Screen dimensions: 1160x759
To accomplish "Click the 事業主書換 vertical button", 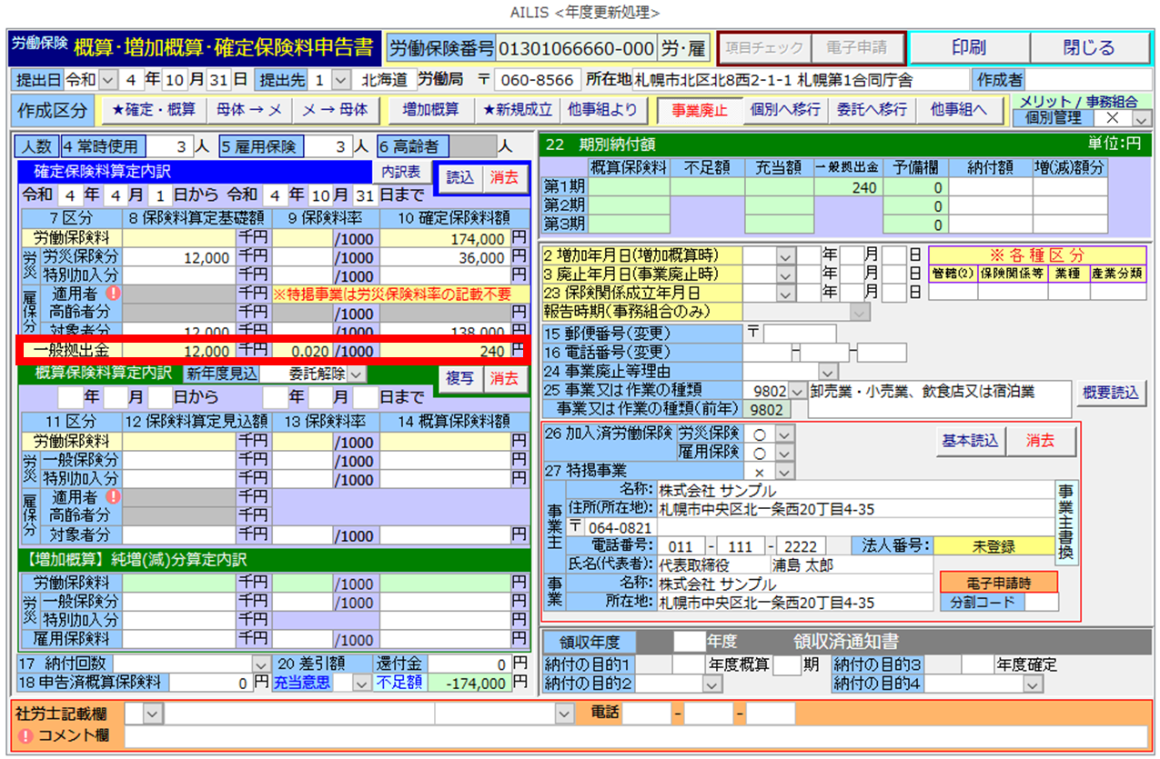I will pos(1065,523).
